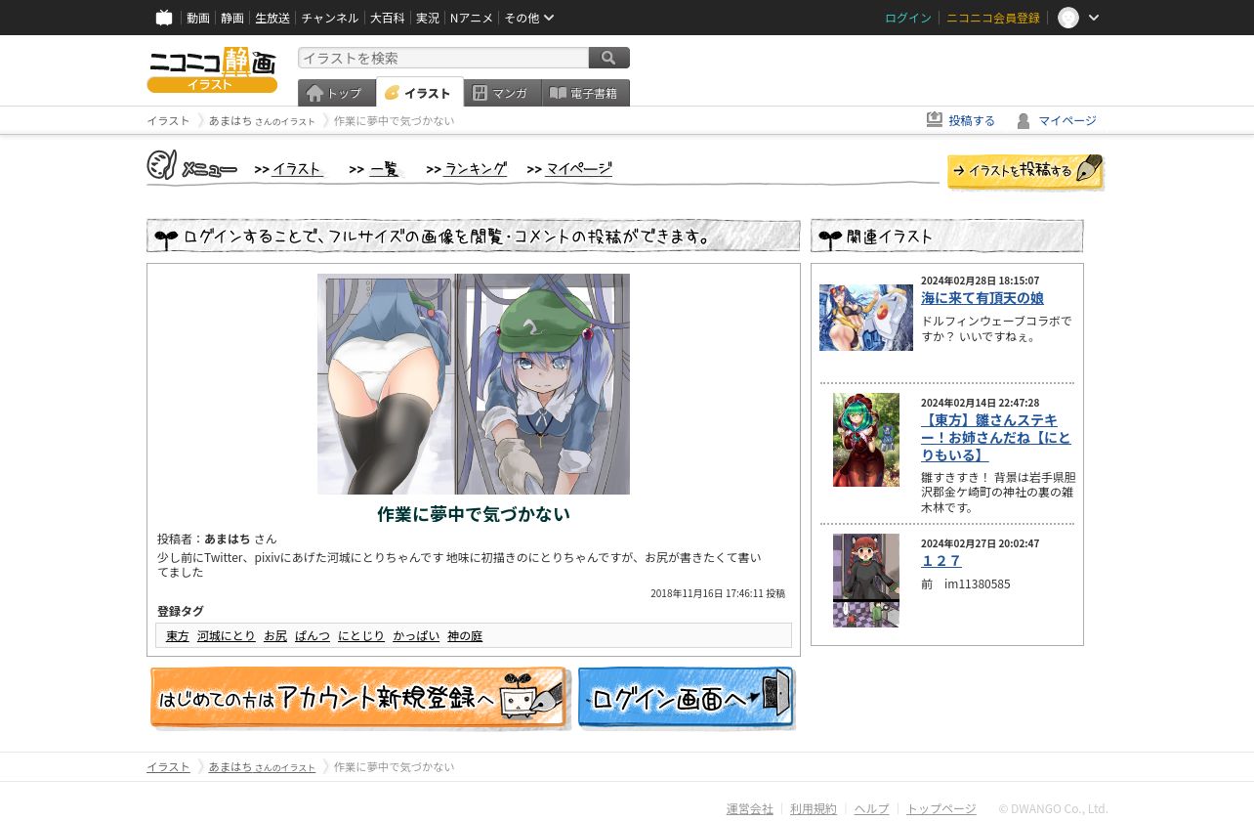Click the 神の庭 tag
1254x821 pixels.
pos(465,636)
